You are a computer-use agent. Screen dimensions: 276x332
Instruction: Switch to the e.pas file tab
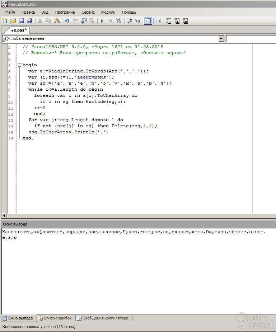19,30
